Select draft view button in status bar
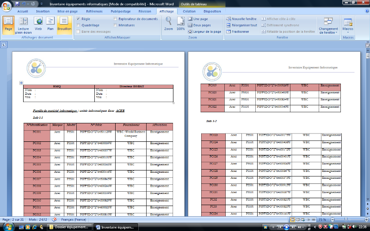 tap(314, 220)
